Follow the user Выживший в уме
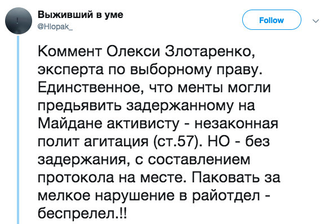The width and height of the screenshot is (329, 224). [x=272, y=20]
